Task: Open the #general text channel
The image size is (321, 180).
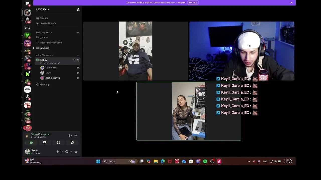Action: tap(44, 37)
